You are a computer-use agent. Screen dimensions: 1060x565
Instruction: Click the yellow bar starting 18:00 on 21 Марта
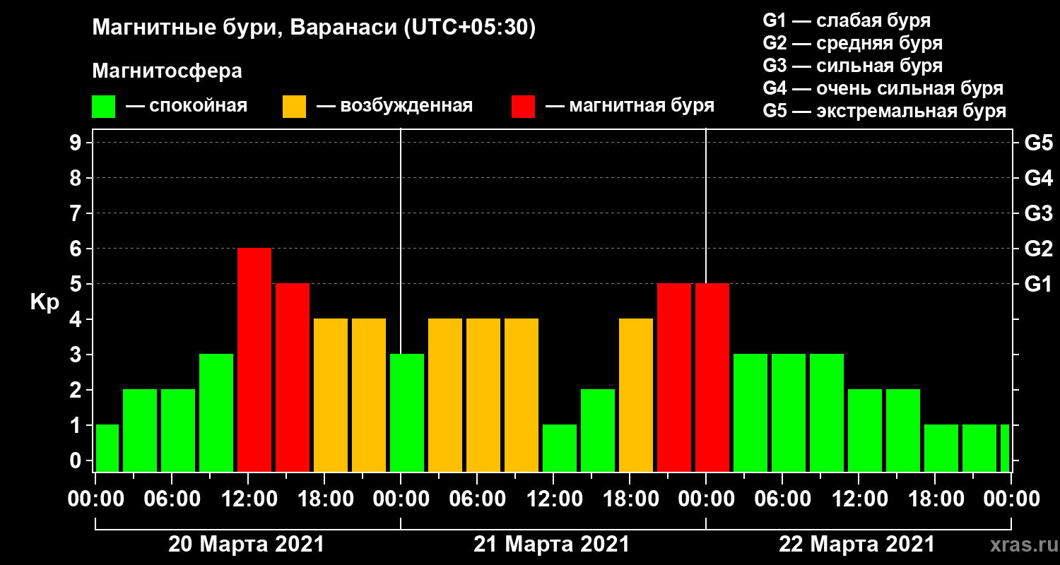click(636, 395)
